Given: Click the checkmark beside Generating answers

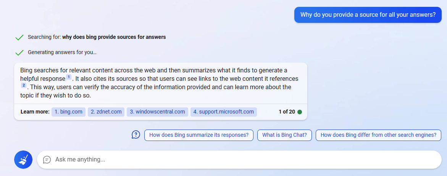Looking at the screenshot, I should click(19, 53).
